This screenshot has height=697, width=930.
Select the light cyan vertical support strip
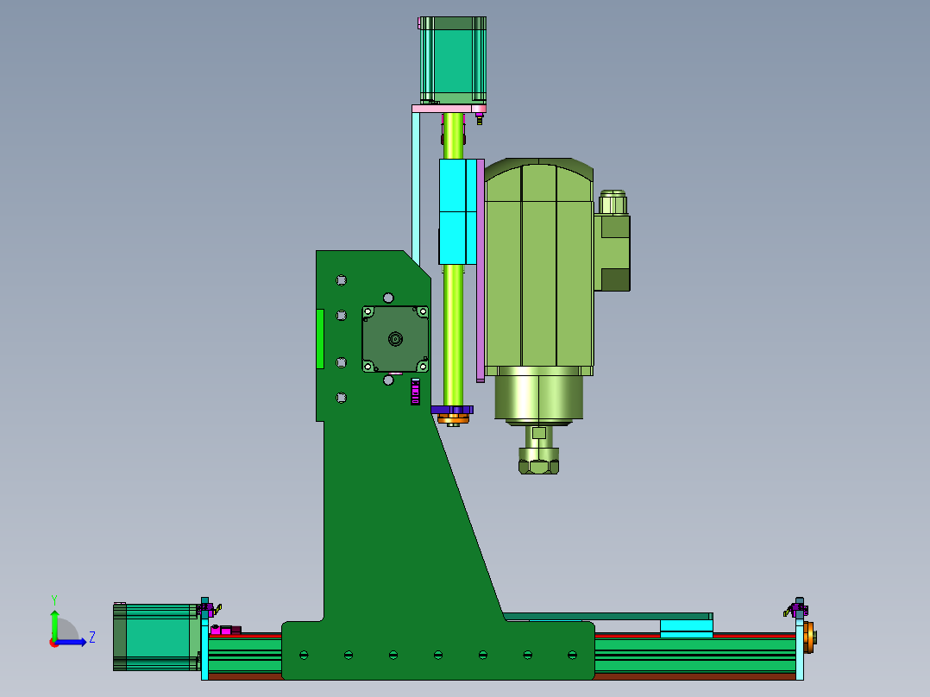(x=416, y=189)
